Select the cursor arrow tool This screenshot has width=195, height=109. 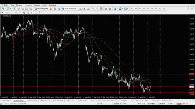3,12
